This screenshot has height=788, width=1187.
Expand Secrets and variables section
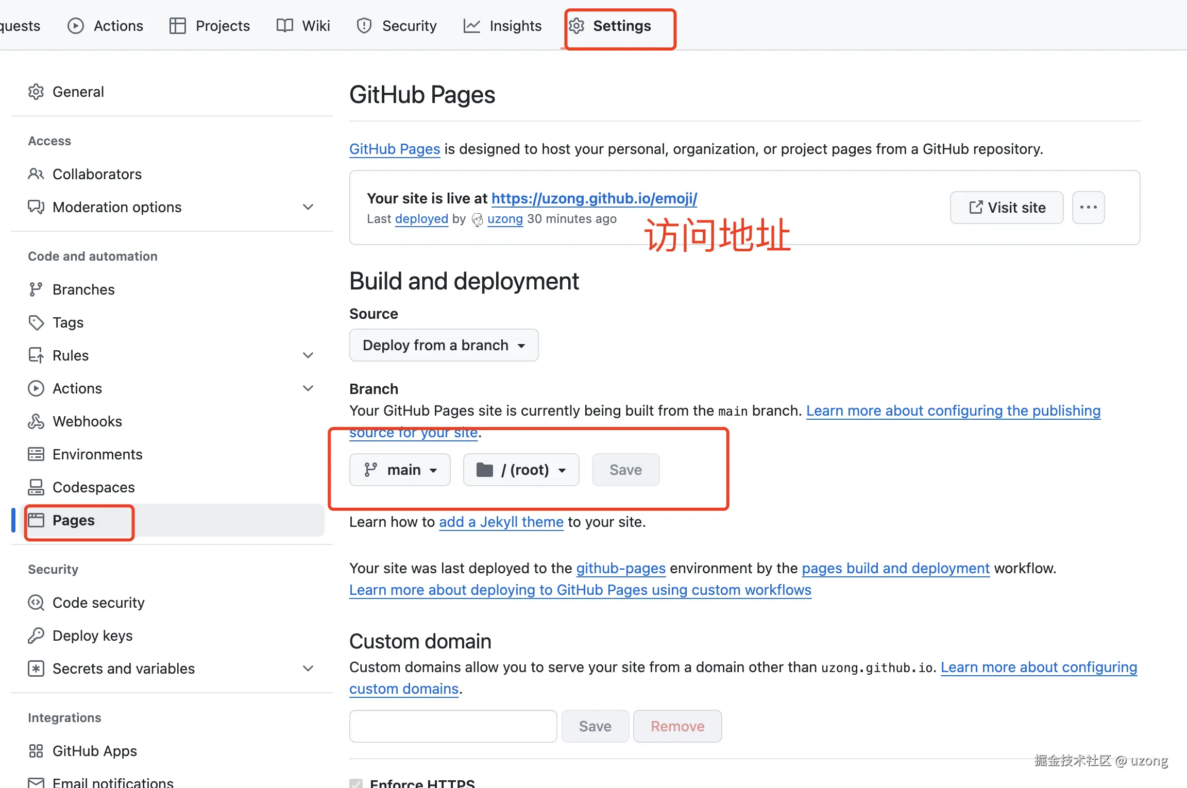[x=308, y=669]
